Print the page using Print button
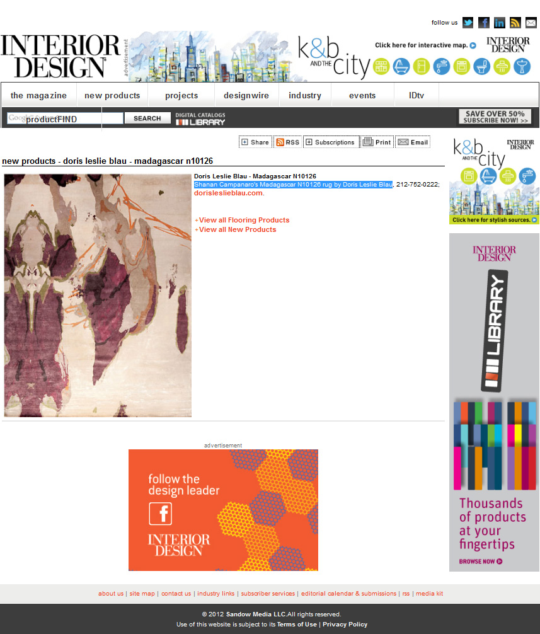 (377, 142)
